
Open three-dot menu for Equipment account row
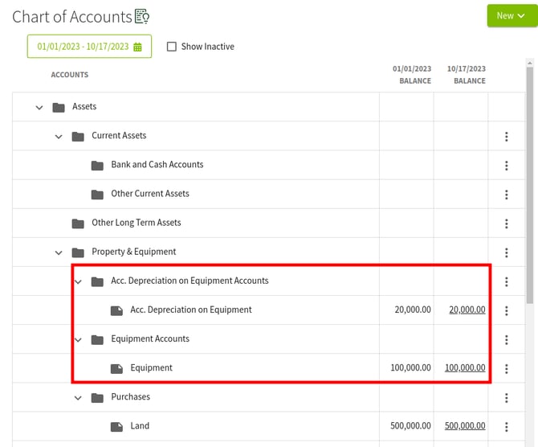click(506, 368)
